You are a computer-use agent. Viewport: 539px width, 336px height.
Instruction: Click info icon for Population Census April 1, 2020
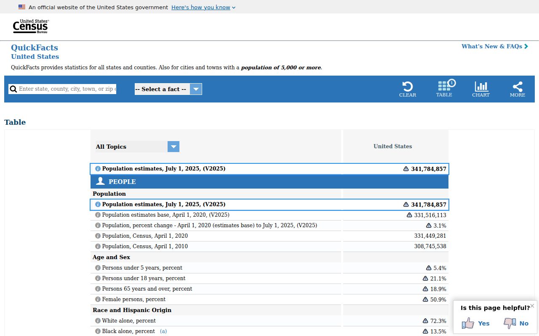(x=98, y=236)
